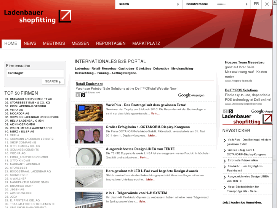
Task: Click chevron beside VarioPlus newsticker entry
Action: [225, 140]
